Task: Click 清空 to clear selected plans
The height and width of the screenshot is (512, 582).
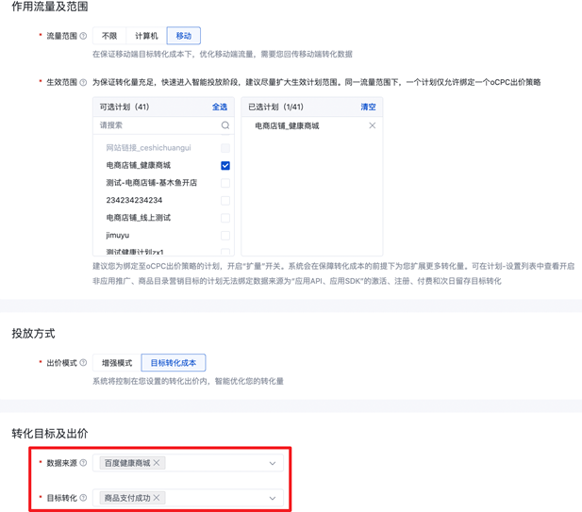Action: pyautogui.click(x=368, y=107)
